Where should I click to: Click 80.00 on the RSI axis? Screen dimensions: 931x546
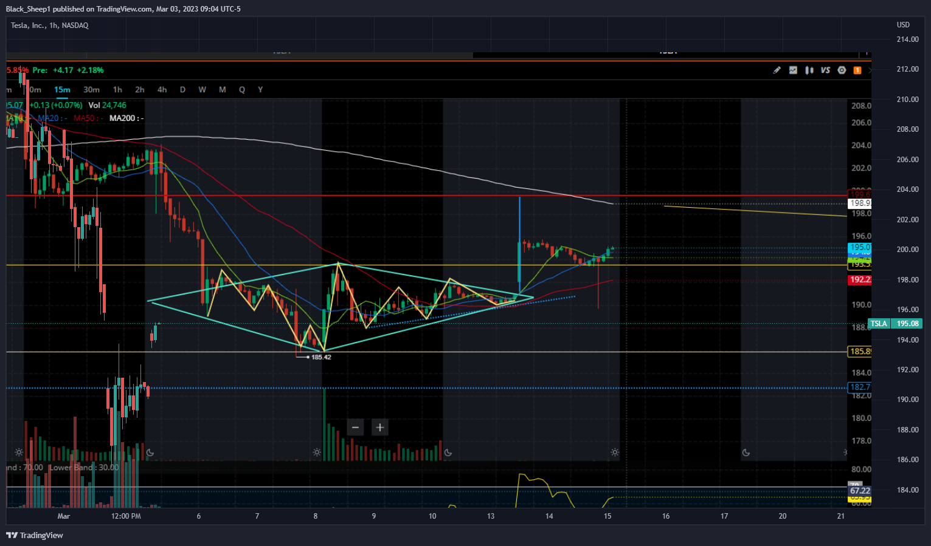861,469
